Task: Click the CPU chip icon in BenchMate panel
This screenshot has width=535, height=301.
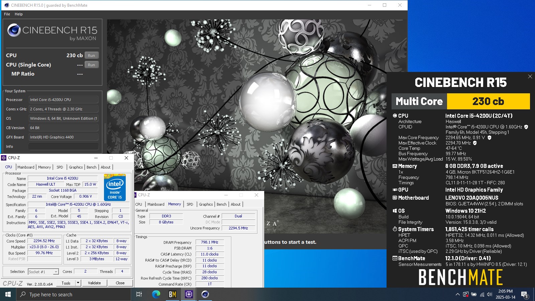Action: pyautogui.click(x=395, y=116)
